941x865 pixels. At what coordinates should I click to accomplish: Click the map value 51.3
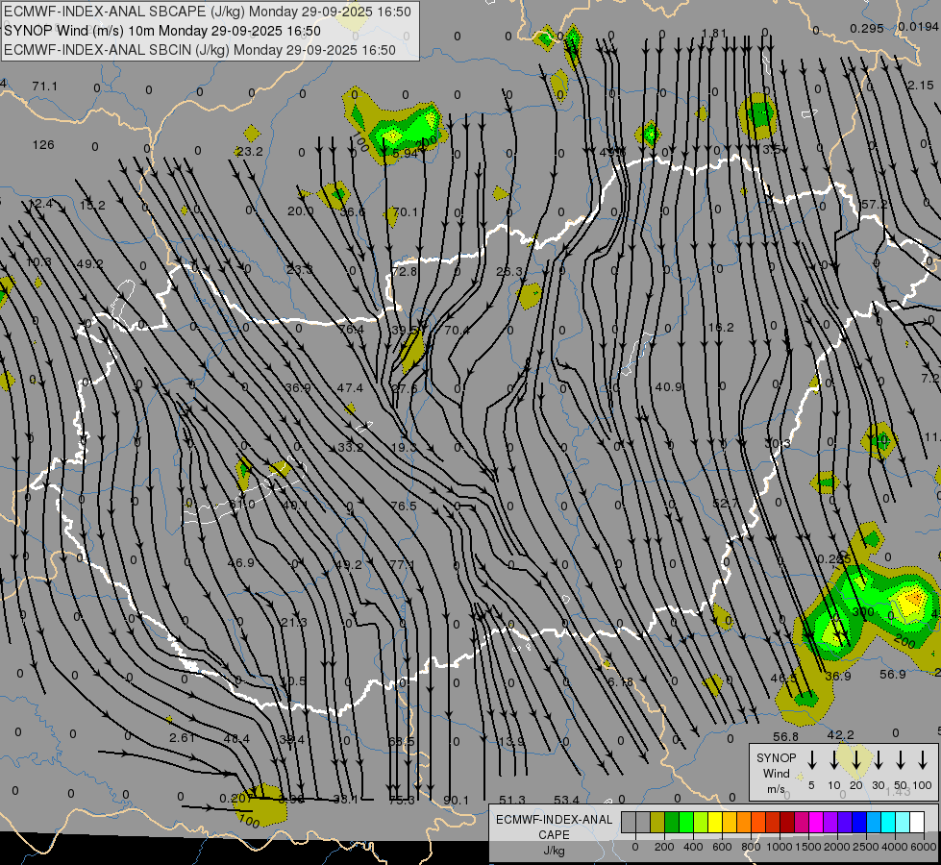(x=512, y=801)
